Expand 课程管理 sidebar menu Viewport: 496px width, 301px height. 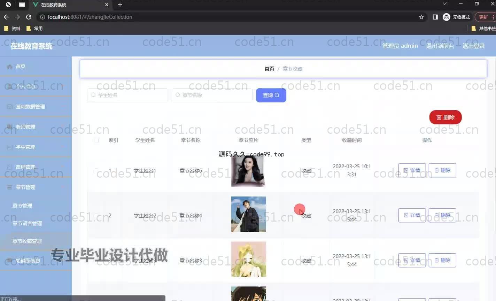tap(36, 167)
